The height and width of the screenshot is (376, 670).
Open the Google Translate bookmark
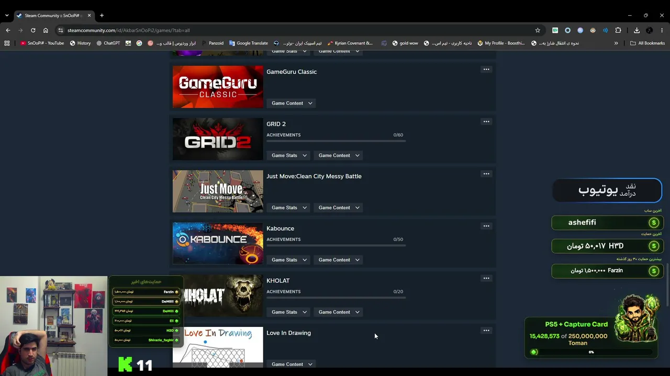click(248, 43)
